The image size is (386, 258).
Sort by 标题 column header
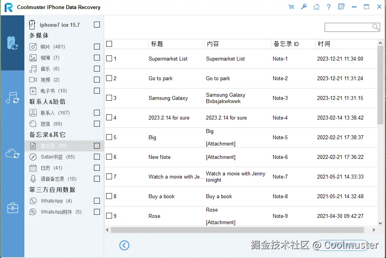pyautogui.click(x=176, y=44)
